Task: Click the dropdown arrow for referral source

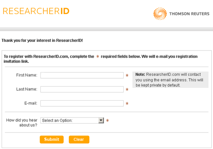Action: 101,121
